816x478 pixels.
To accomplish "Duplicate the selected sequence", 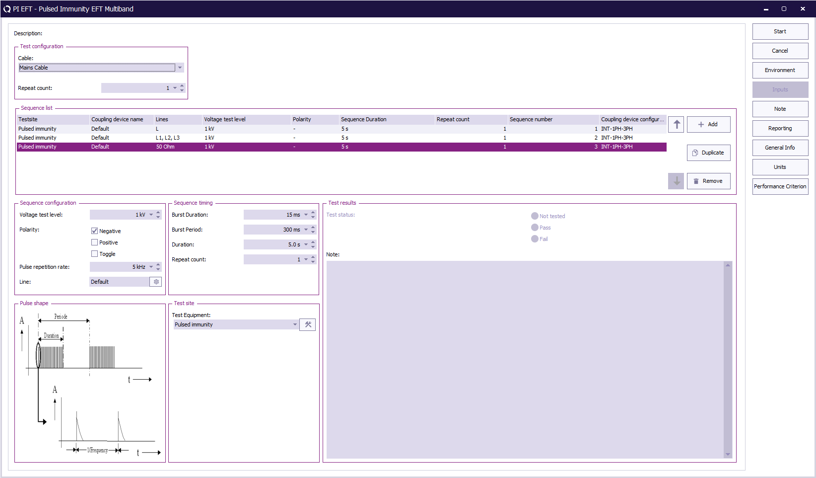I will (x=708, y=153).
